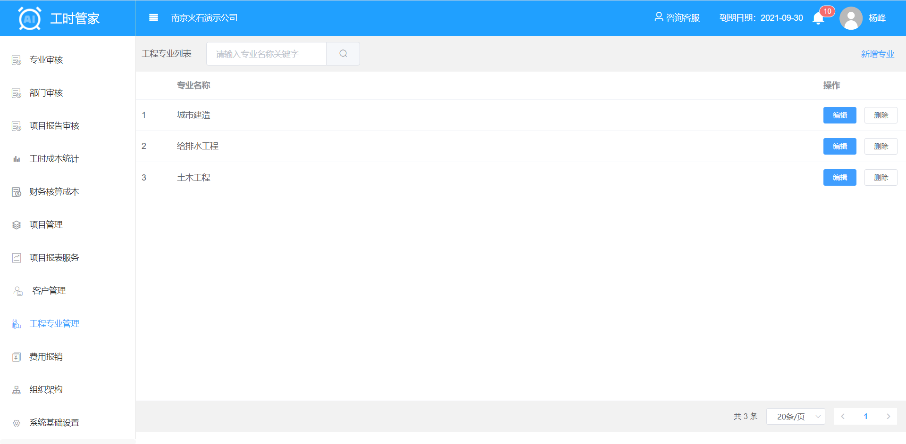Edit the 城市建造 row
This screenshot has width=906, height=444.
point(839,115)
